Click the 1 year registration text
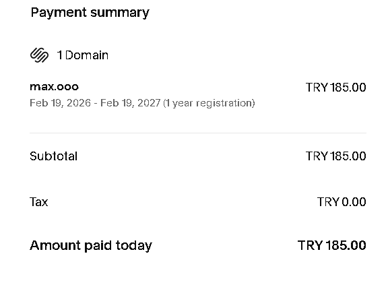The image size is (388, 293). coord(209,103)
